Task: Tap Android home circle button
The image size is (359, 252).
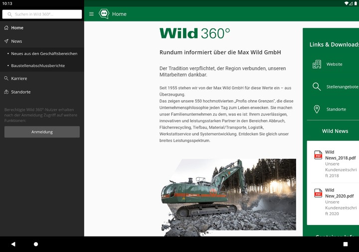Action: [x=36, y=244]
